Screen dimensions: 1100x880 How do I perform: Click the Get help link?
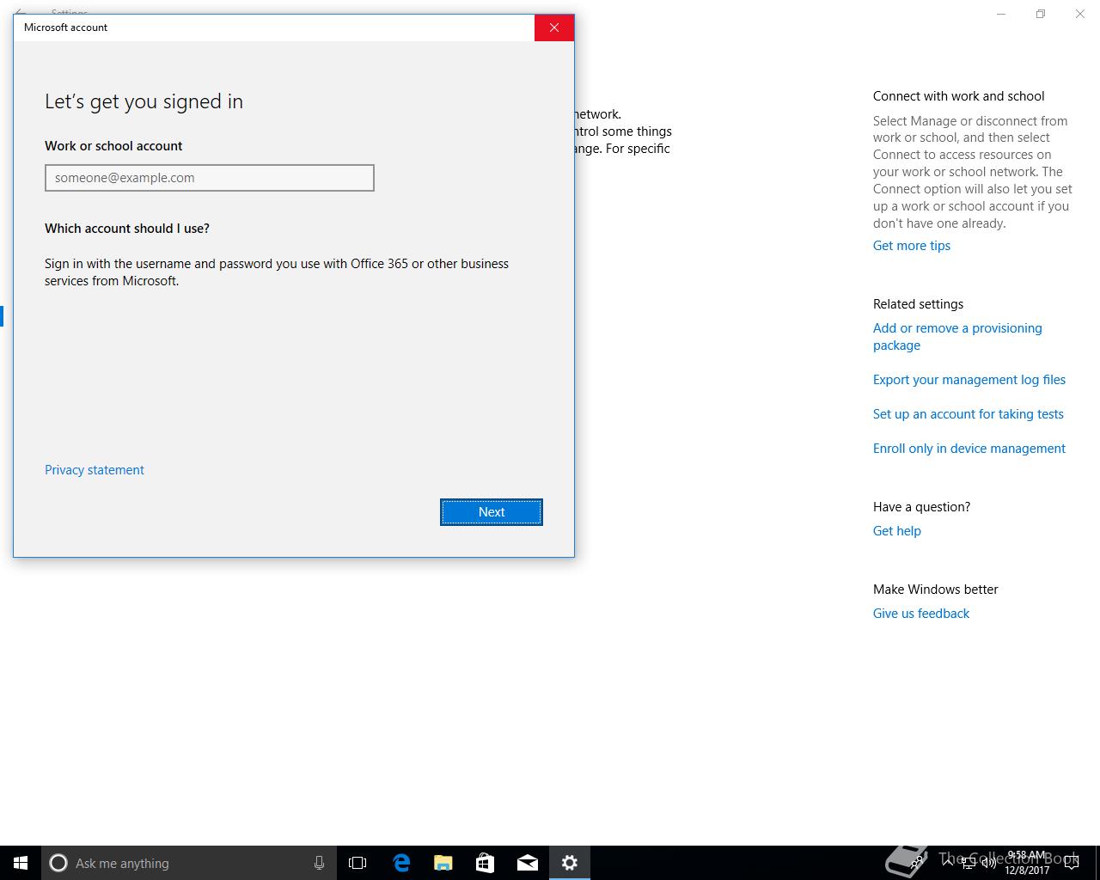[897, 531]
